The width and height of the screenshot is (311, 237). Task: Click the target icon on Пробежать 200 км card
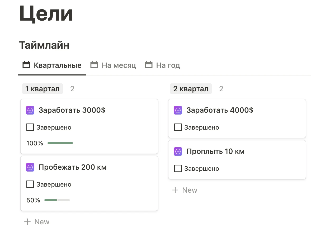coord(30,167)
